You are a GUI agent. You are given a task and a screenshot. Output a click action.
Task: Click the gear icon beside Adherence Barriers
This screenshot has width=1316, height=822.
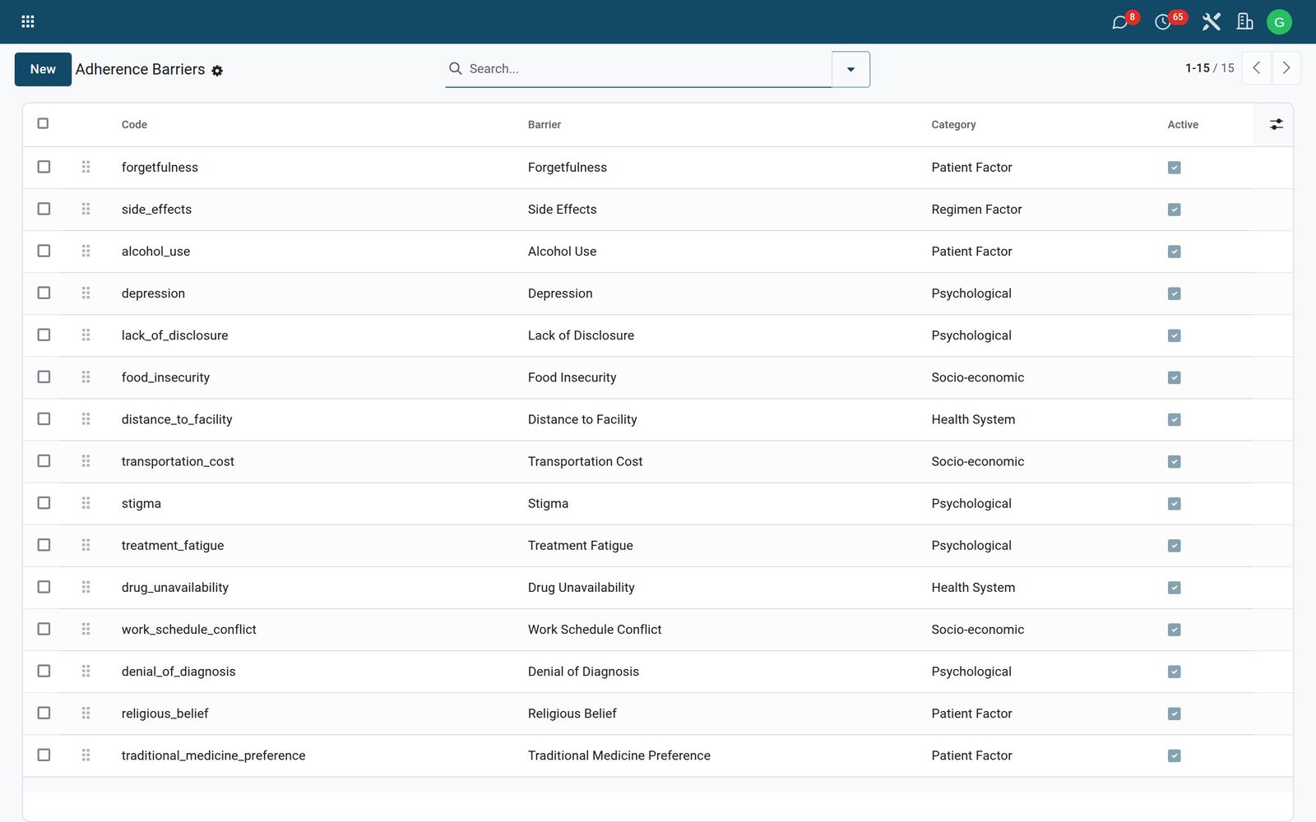coord(217,71)
